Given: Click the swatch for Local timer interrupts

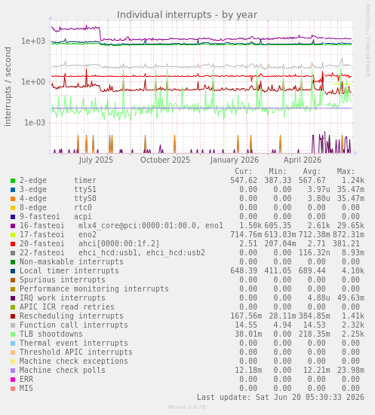Looking at the screenshot, I should click(13, 271).
